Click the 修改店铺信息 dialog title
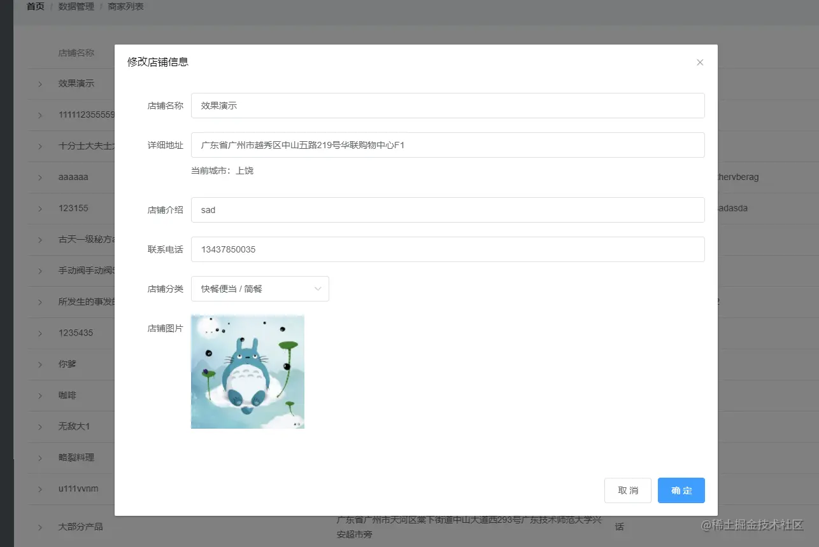 click(x=158, y=62)
